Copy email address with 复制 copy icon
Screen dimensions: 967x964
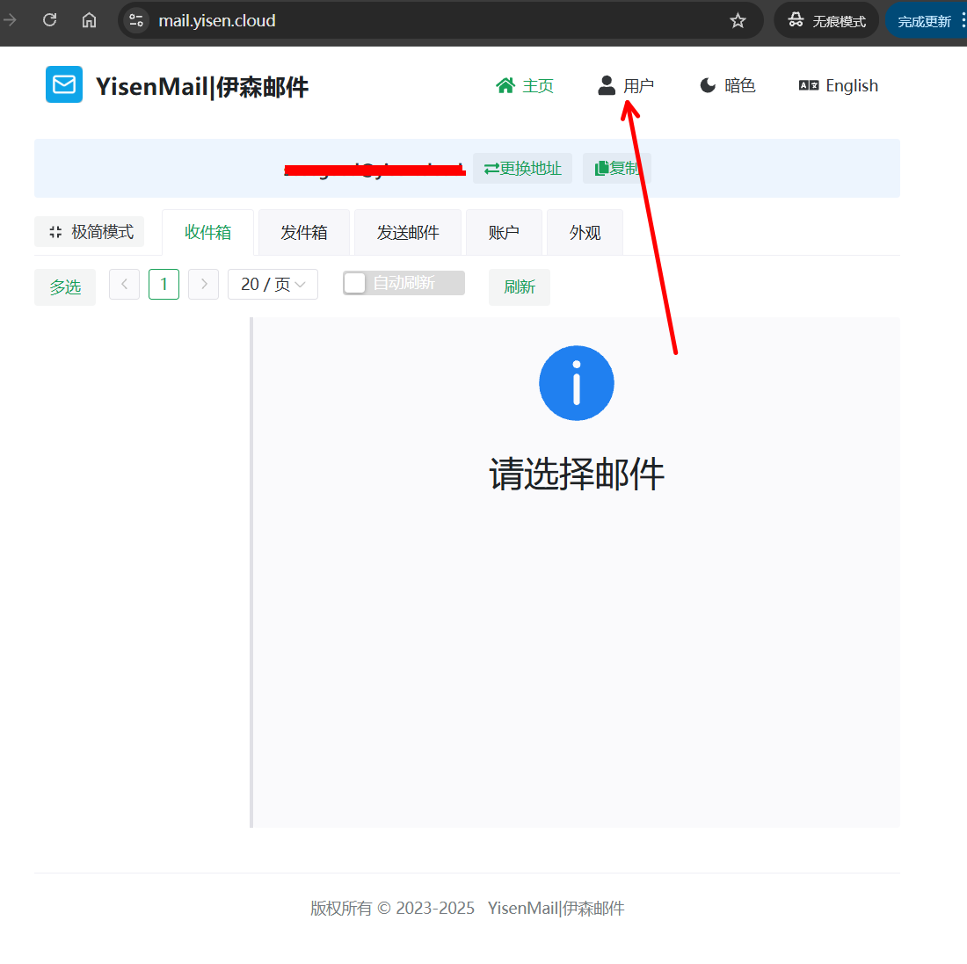(616, 168)
